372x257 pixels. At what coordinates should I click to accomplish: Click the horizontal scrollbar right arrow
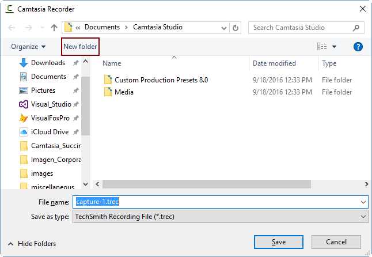[x=367, y=184]
